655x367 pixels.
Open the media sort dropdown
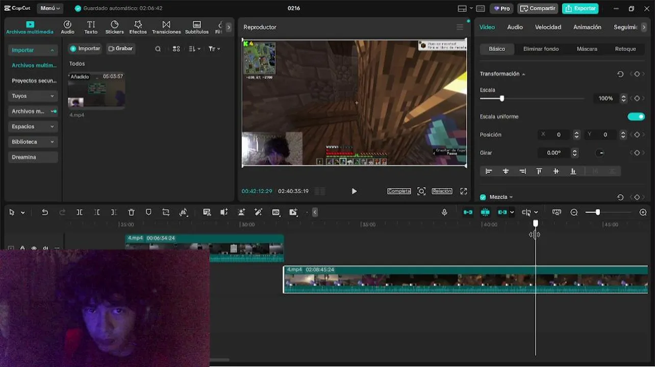coord(195,49)
